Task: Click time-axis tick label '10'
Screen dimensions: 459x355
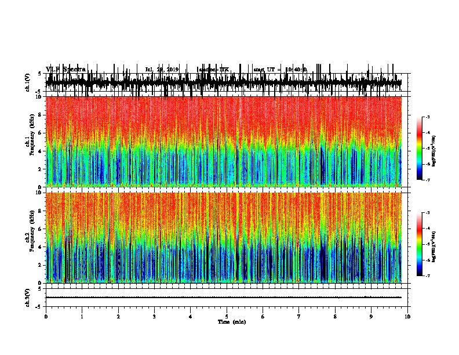Action: coord(407,317)
